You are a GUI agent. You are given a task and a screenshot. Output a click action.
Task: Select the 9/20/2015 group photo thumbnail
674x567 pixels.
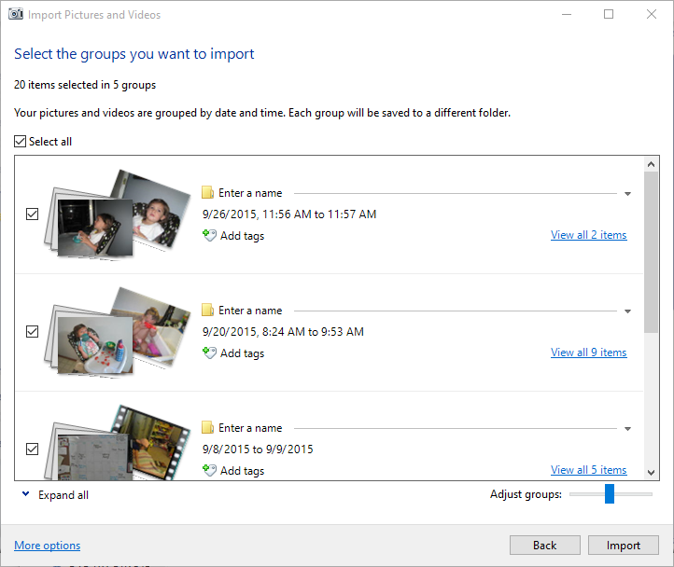pyautogui.click(x=117, y=333)
